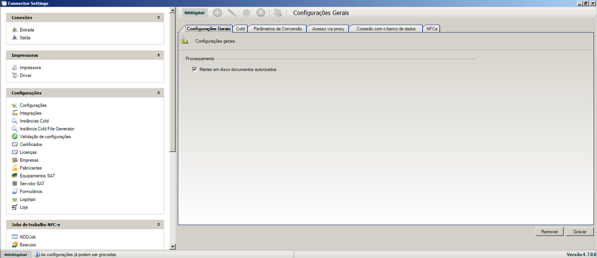
Task: Collapse the Conexões panel section
Action: pyautogui.click(x=158, y=18)
